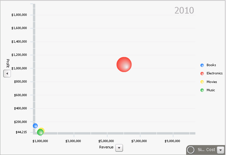Click the $5,000,000 revenue axis label

tap(106, 141)
